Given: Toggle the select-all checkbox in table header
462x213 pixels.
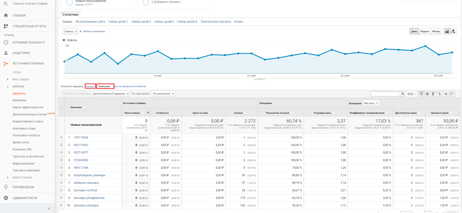Looking at the screenshot, I should (x=61, y=107).
